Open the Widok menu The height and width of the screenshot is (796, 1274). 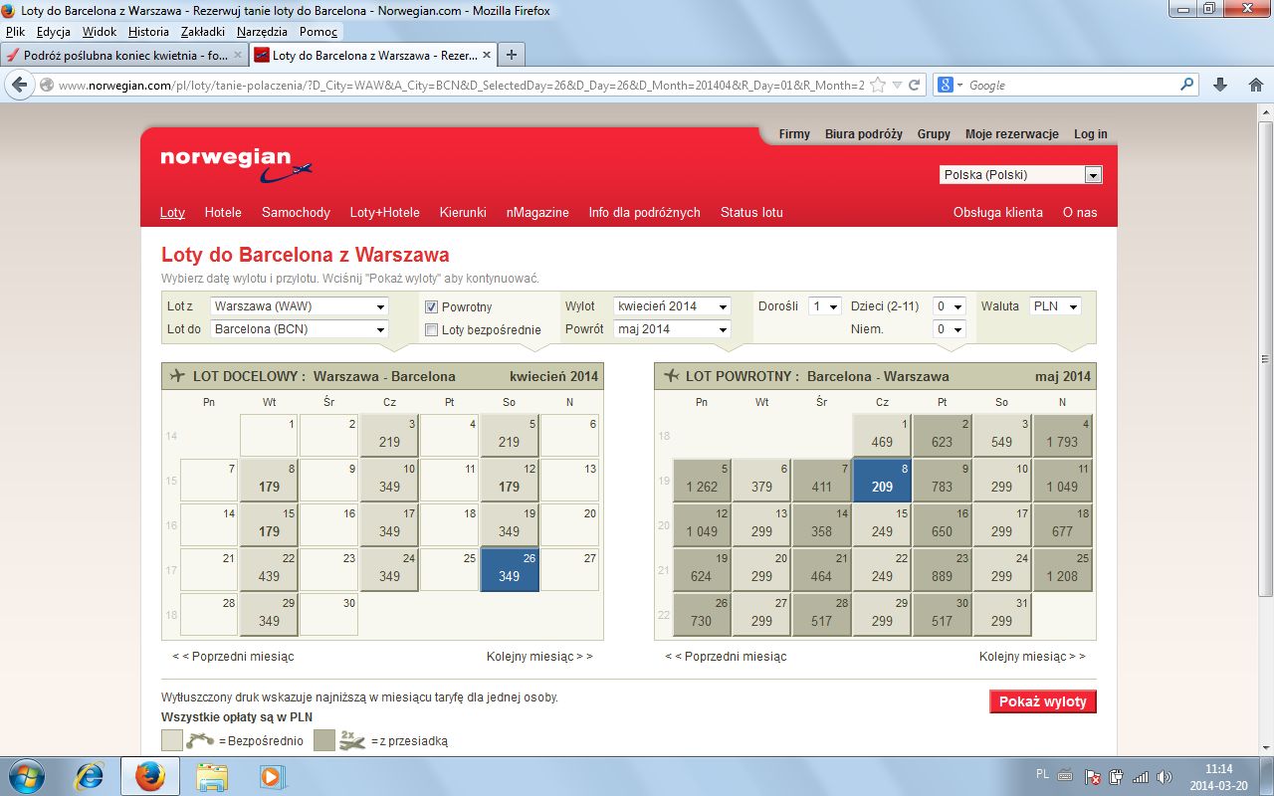click(100, 32)
